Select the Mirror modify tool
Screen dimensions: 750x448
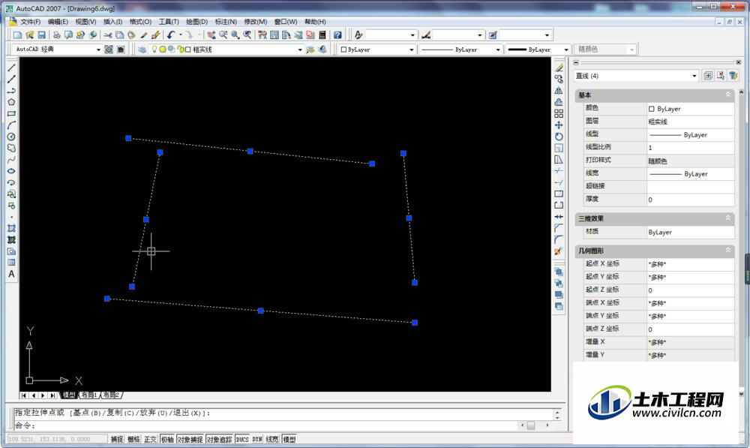tap(559, 91)
